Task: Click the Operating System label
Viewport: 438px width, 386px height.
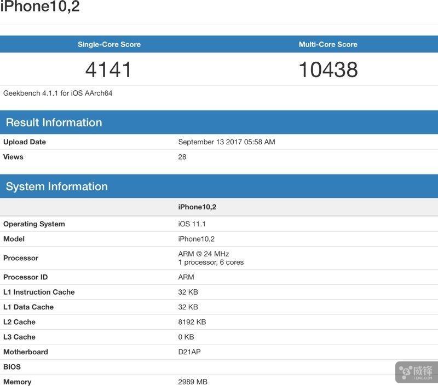Action: (34, 224)
